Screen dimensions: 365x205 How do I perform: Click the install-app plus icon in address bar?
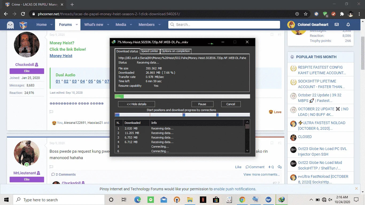coord(297,14)
